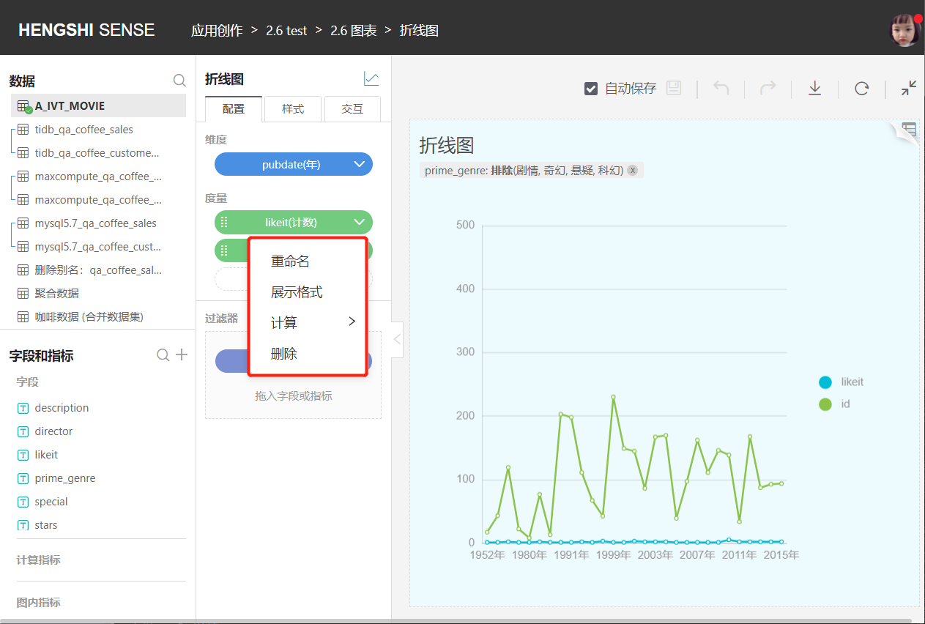Click the undo arrow in the toolbar
The width and height of the screenshot is (925, 624).
(x=721, y=89)
